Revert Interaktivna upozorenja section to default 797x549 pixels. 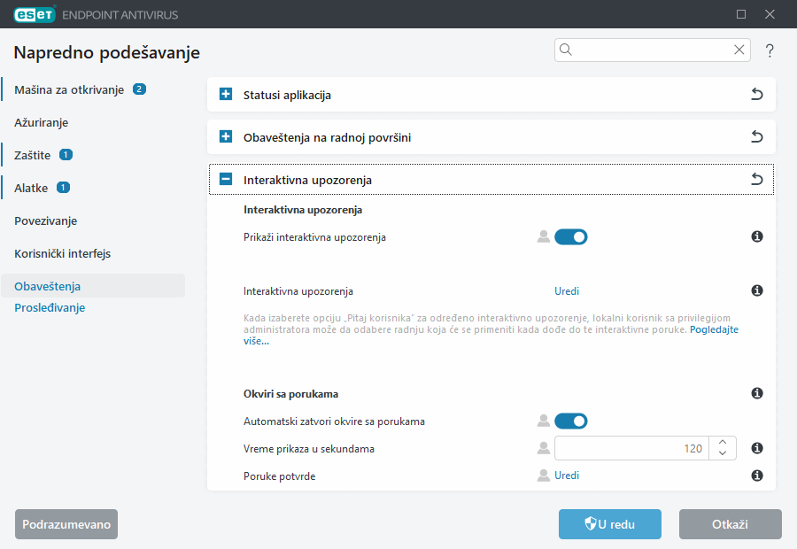(x=757, y=179)
